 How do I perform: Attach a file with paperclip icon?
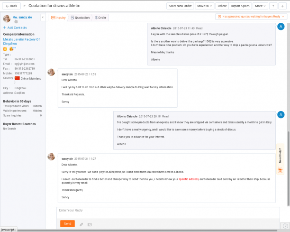(x=81, y=224)
